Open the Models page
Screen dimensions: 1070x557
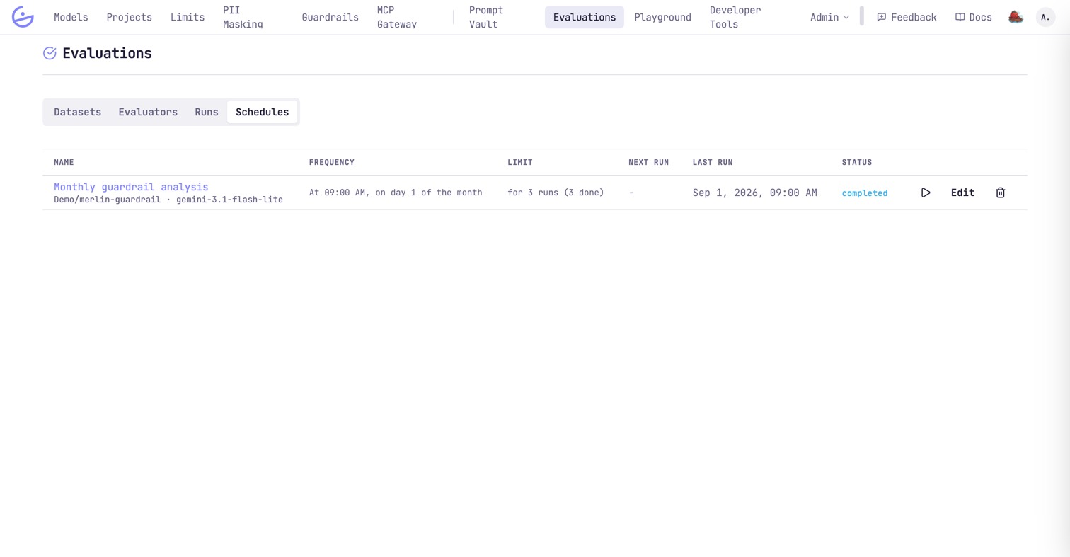click(71, 17)
